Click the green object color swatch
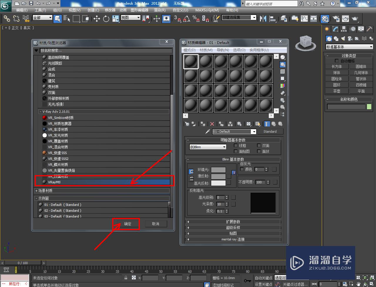Image resolution: width=376 pixels, height=287 pixels. (x=369, y=107)
